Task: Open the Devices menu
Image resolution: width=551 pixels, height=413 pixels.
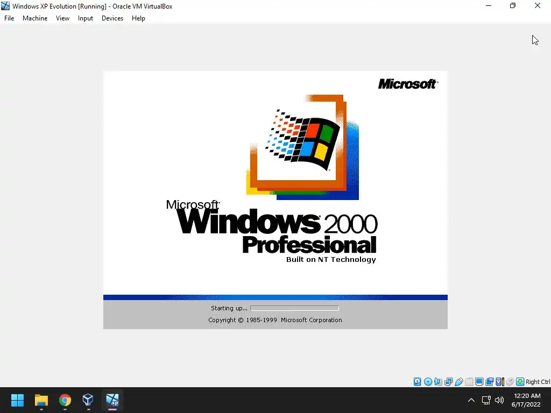Action: (x=112, y=18)
